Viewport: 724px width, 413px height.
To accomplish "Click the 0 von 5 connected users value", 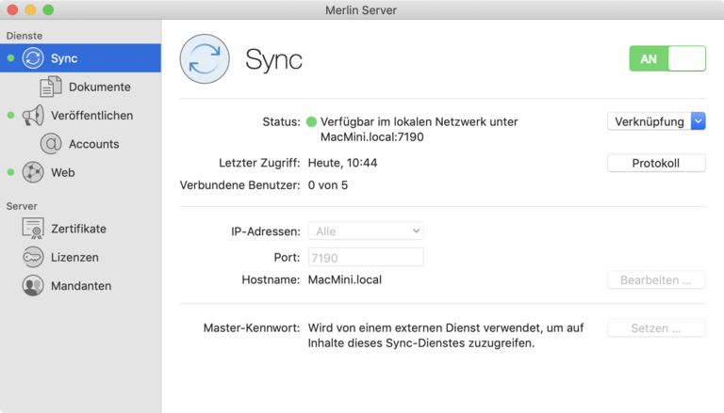I will (328, 185).
